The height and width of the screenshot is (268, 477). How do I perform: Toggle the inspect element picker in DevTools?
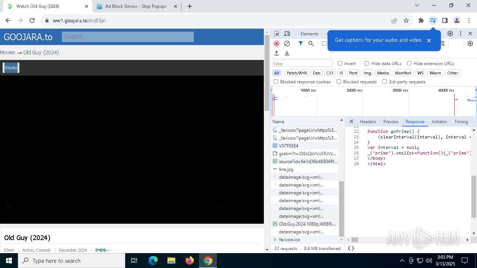coord(277,33)
